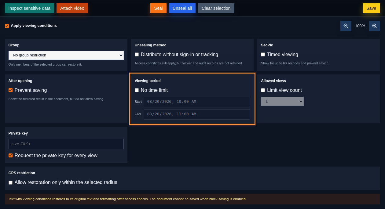Viewport: 385px width, 209px height.
Task: Open the allowed views count dropdown
Action: coord(282,101)
